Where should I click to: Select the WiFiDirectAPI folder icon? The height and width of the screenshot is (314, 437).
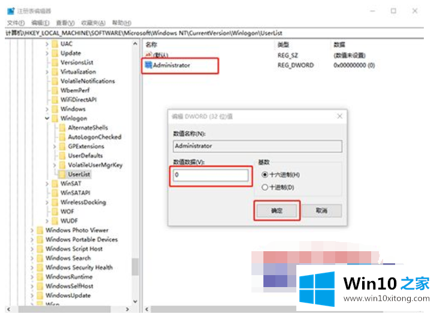coord(55,100)
